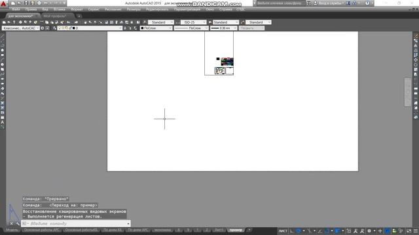Select the Erase tool in the Modify toolbar
Image resolution: width=419 pixels, height=235 pixels.
[x=416, y=36]
